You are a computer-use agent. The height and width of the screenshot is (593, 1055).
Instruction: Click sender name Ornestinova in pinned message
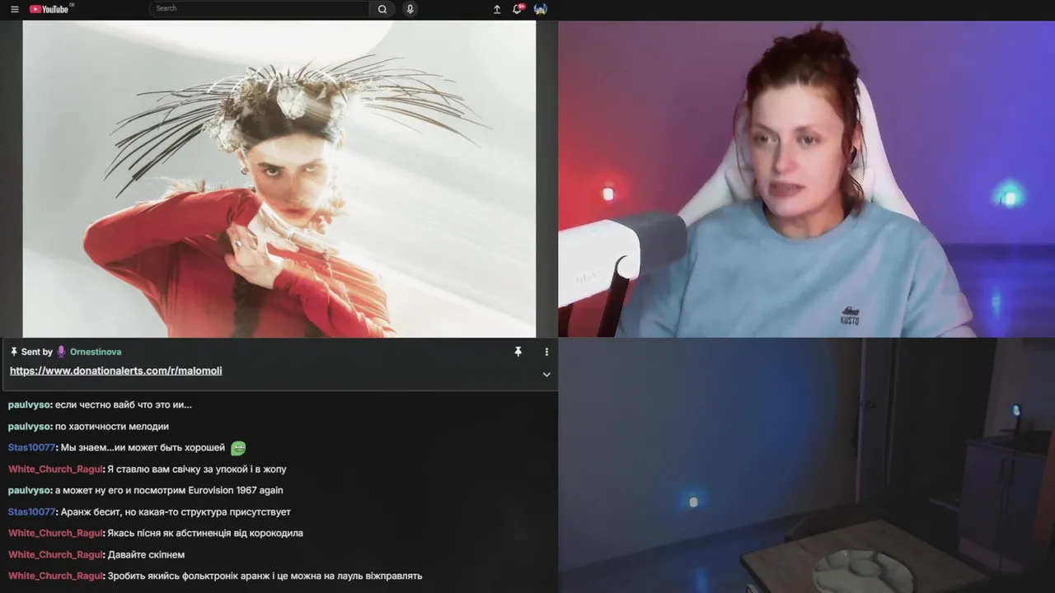(96, 352)
